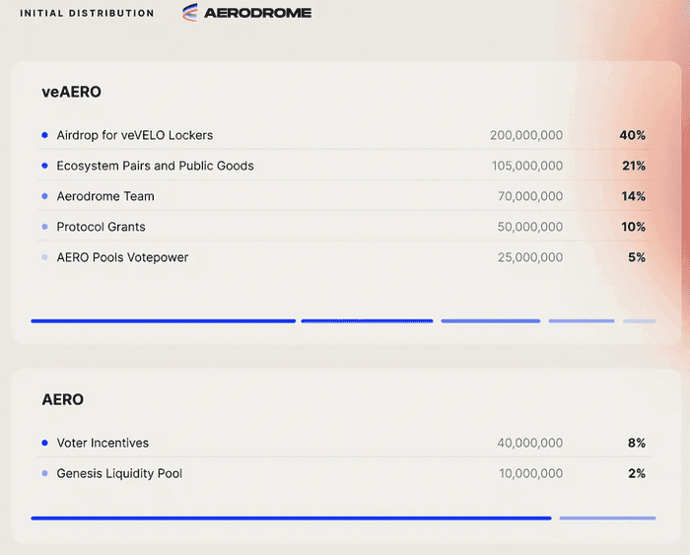Select the Ecosystem Pairs and Public Goods label
This screenshot has height=555, width=690.
tap(155, 166)
